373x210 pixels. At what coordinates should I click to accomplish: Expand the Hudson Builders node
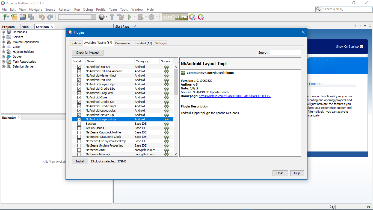tap(4, 52)
